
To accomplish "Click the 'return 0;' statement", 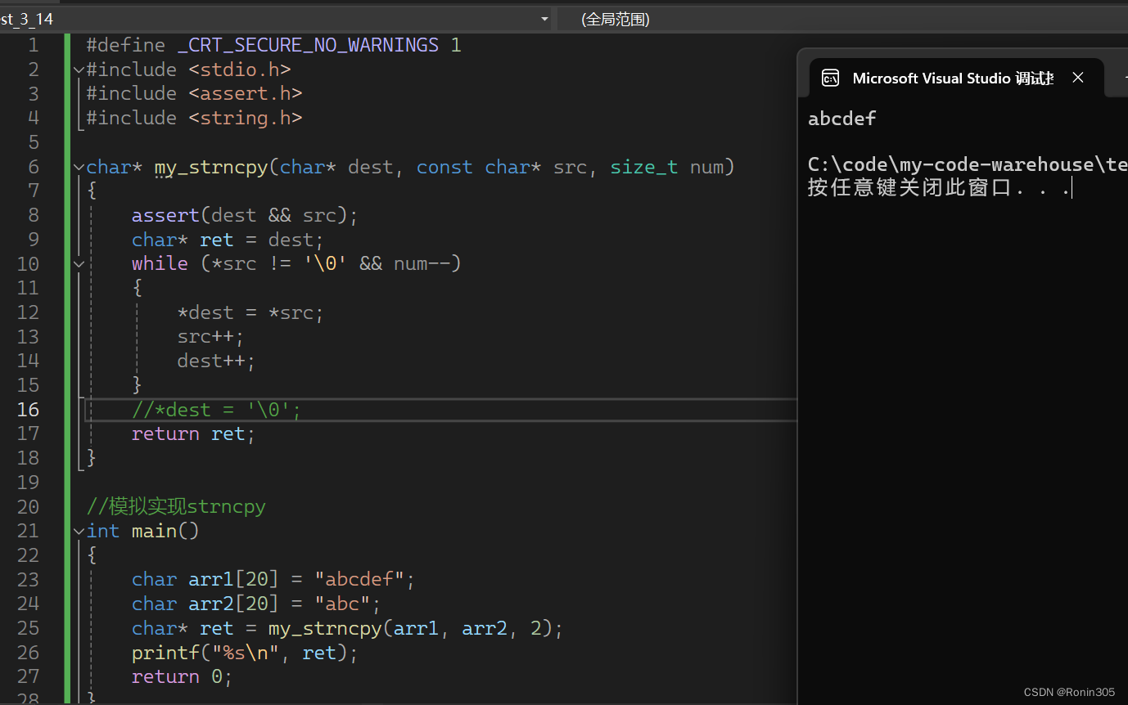I will (183, 676).
